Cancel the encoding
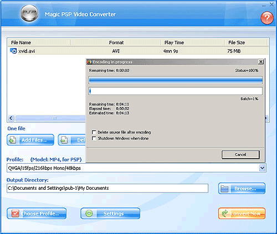The width and height of the screenshot is (277, 234). click(240, 154)
